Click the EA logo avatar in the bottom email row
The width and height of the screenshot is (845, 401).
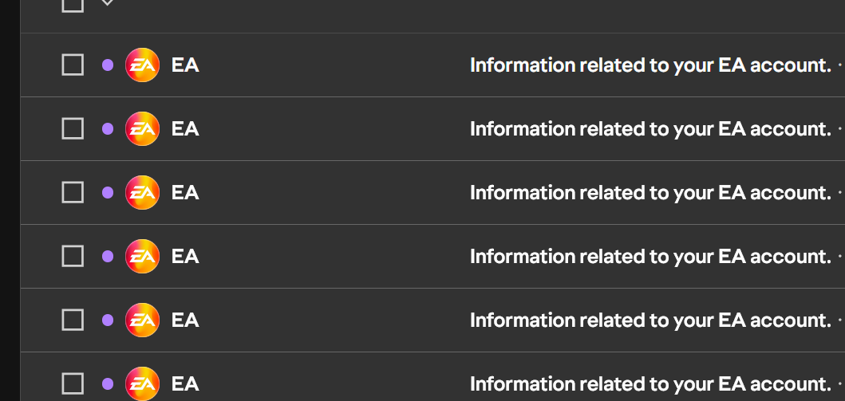(x=142, y=383)
